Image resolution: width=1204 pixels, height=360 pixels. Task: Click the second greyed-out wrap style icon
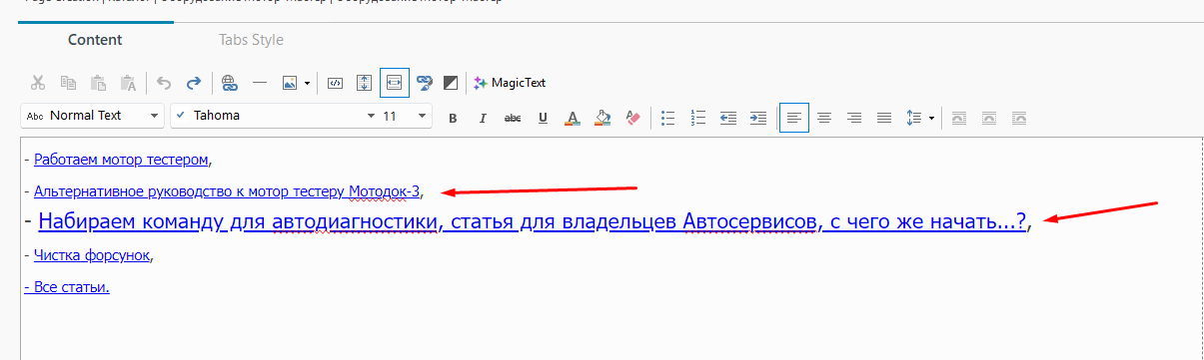[989, 118]
